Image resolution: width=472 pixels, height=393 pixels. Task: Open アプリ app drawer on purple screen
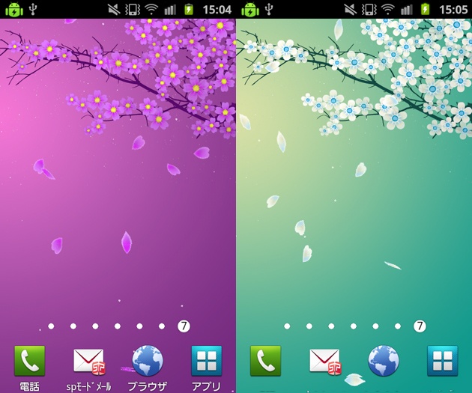pos(206,361)
